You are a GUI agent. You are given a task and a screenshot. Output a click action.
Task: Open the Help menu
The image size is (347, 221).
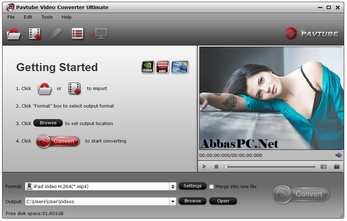[66, 17]
